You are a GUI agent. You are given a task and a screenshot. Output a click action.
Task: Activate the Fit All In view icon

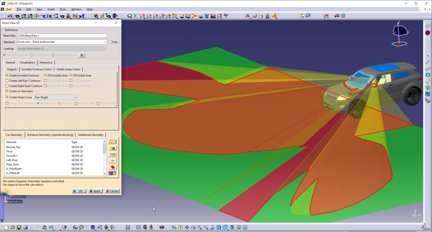point(181,228)
